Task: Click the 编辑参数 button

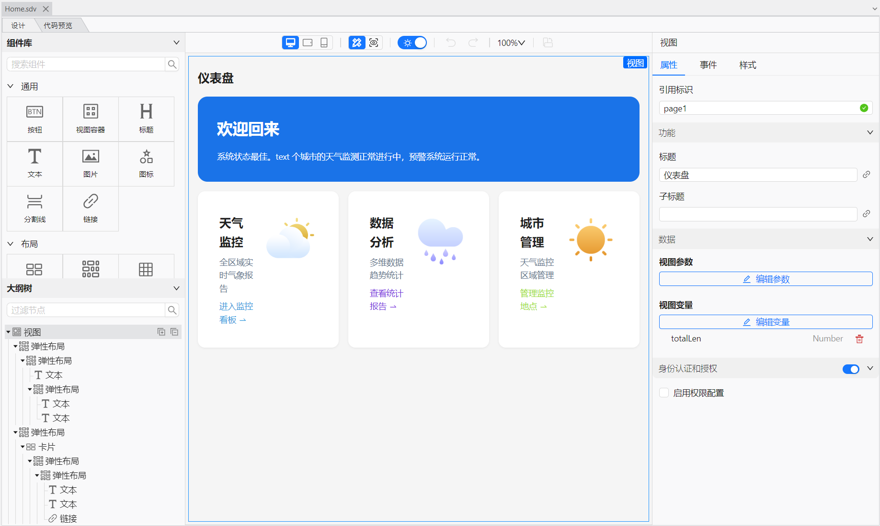Action: 766,279
